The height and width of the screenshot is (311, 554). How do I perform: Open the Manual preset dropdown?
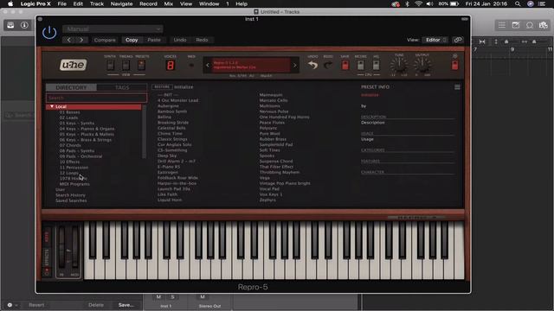click(x=113, y=29)
